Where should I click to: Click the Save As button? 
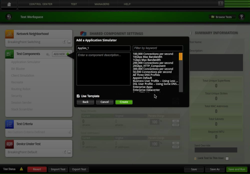click(x=215, y=169)
